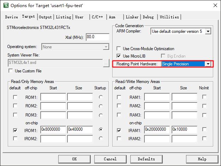Check the IRAM2 default checkbox

(119, 138)
